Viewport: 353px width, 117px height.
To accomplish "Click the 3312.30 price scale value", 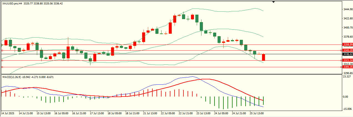I will tap(348, 64).
